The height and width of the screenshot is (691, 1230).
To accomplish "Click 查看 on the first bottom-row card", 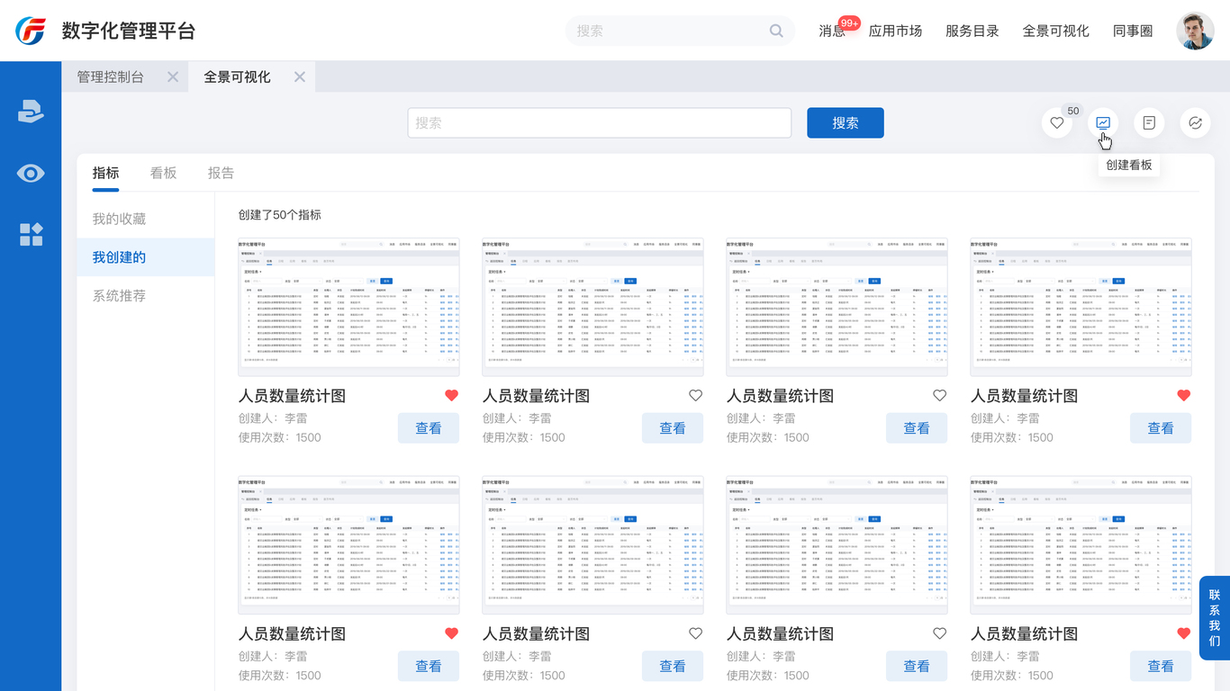I will 429,667.
